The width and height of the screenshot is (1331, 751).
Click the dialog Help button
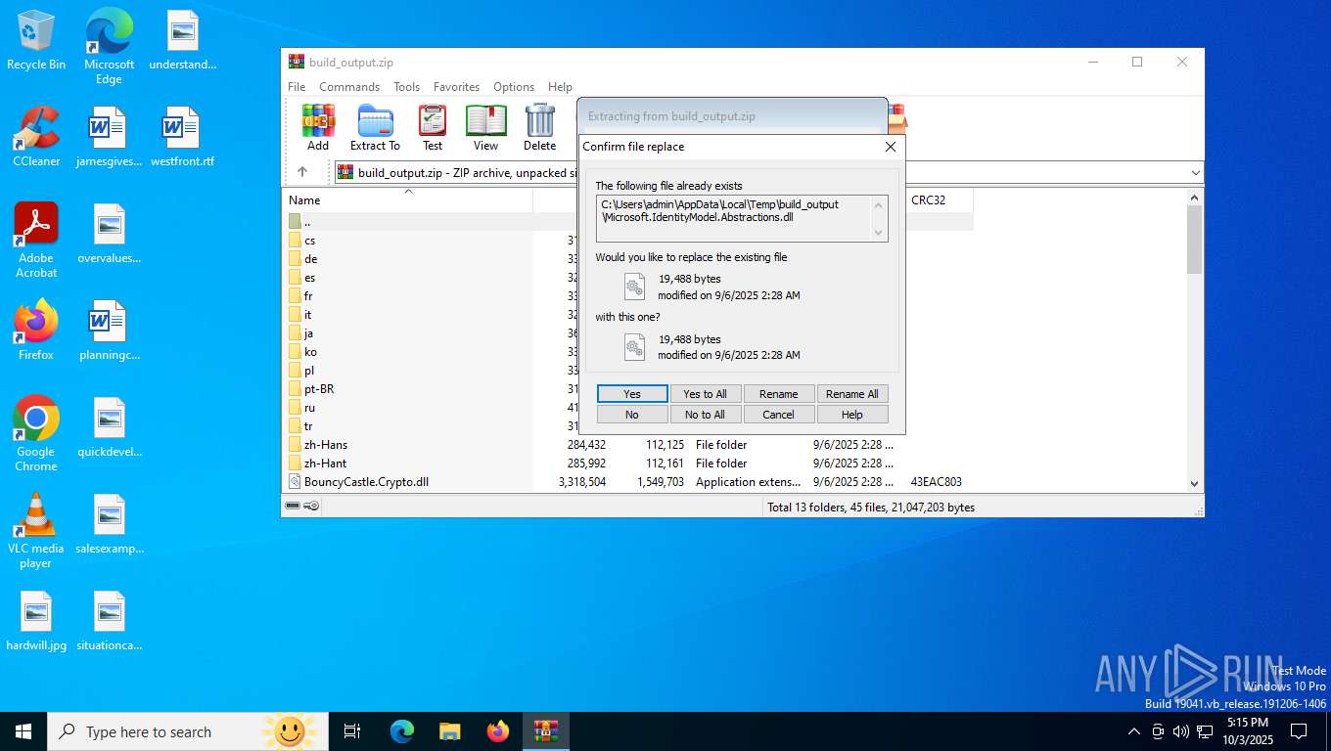pos(852,415)
